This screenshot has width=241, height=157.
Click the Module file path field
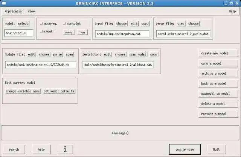point(41,65)
